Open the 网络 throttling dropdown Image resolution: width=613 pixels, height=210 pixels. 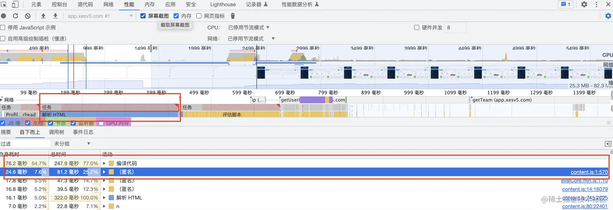point(251,38)
